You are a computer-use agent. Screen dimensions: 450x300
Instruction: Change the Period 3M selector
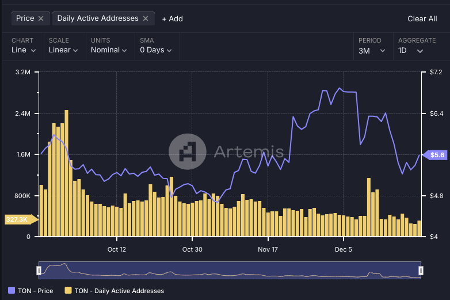pos(372,50)
